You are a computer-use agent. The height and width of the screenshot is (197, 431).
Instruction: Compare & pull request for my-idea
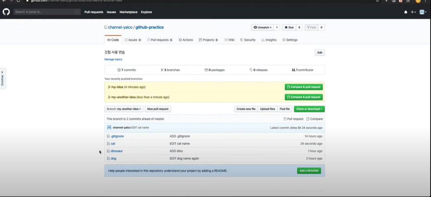click(304, 87)
